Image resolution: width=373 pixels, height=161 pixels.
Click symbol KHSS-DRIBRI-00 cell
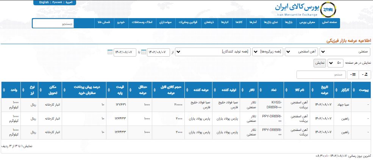tap(271, 105)
